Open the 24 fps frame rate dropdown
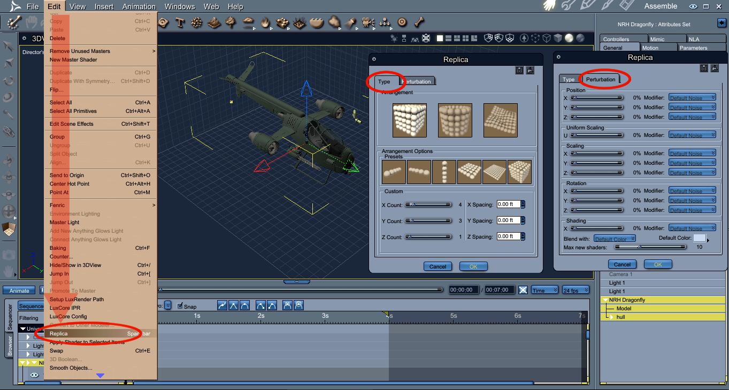This screenshot has height=390, width=729. coord(575,290)
